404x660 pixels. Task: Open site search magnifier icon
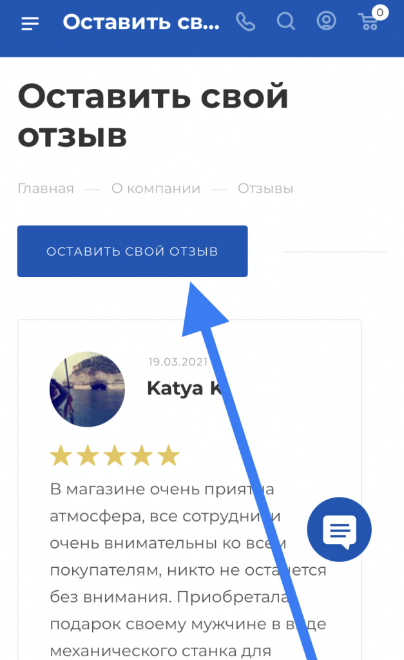click(x=285, y=21)
